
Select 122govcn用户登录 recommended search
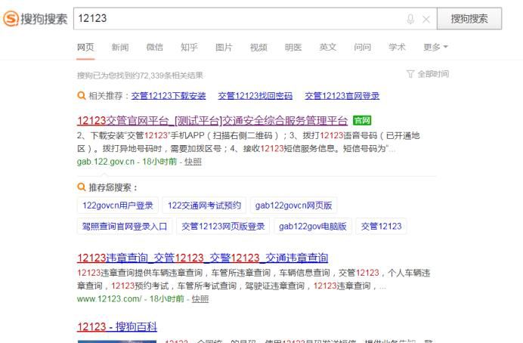point(118,205)
